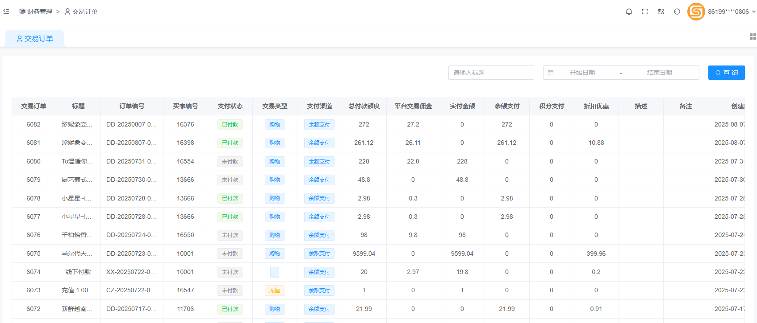Open the end date picker
Image resolution: width=757 pixels, height=323 pixels.
659,73
